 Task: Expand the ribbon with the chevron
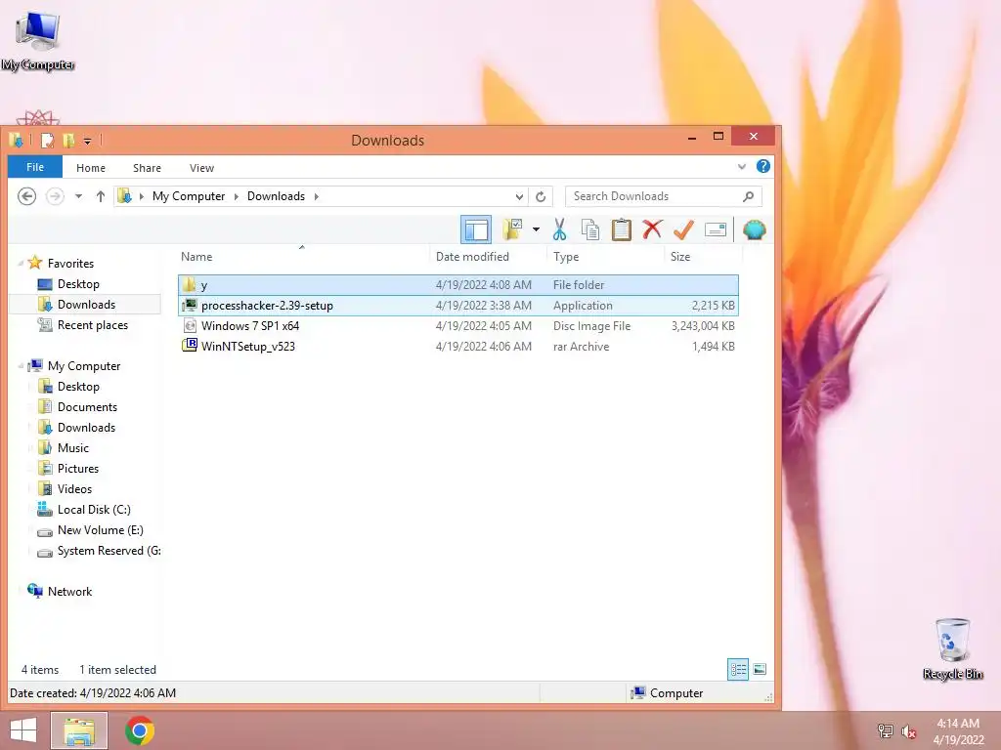[742, 167]
